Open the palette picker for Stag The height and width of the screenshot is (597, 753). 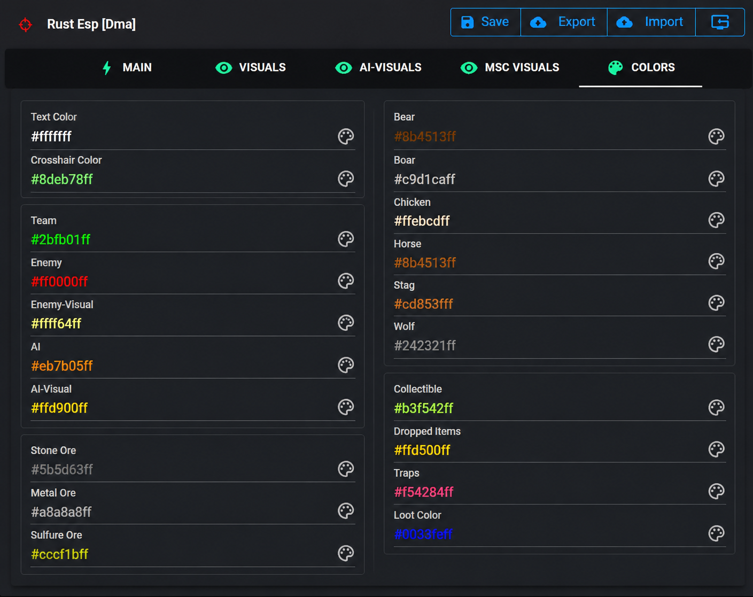(716, 303)
